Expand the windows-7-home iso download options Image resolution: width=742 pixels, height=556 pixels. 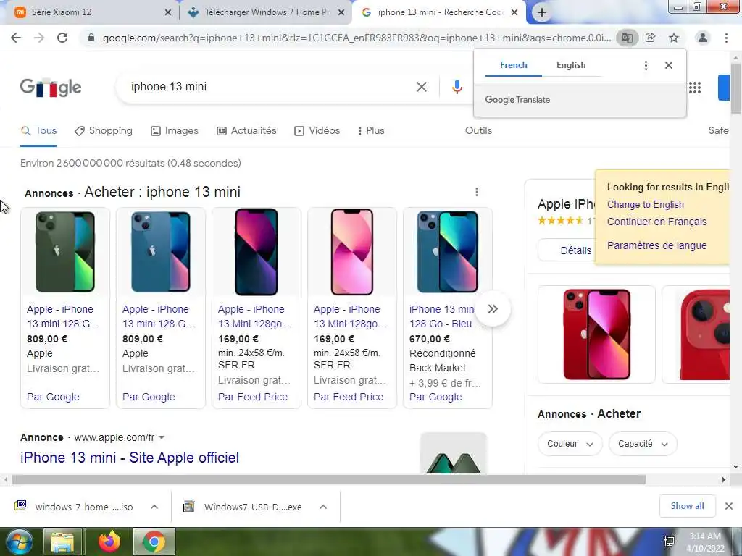[x=154, y=507]
